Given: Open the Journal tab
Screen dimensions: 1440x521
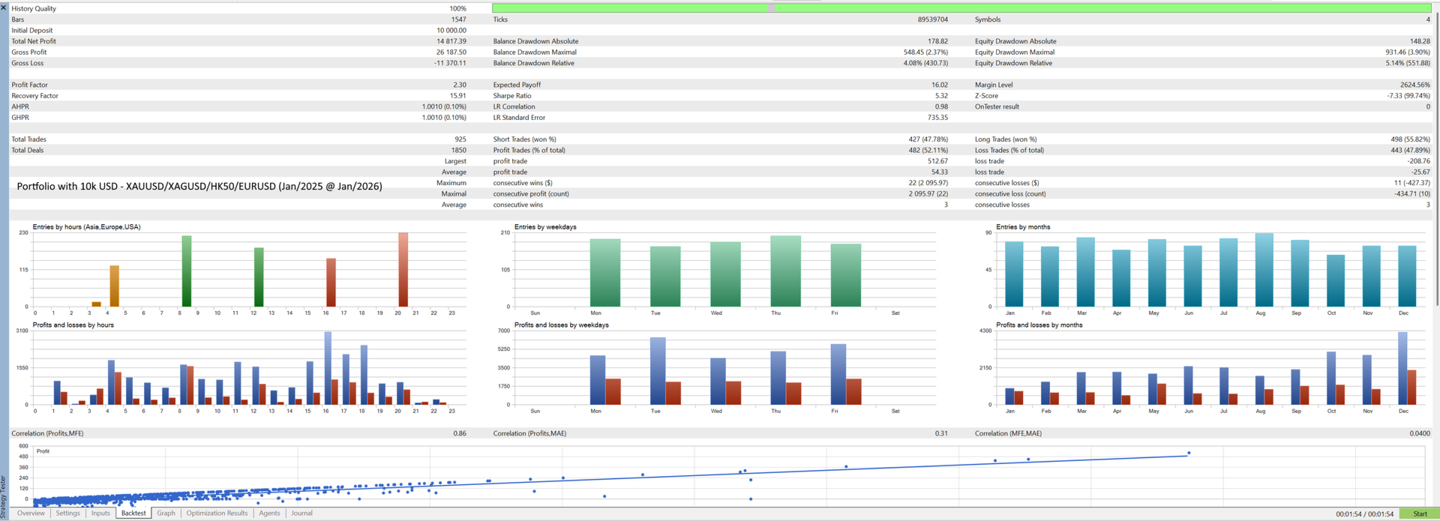Looking at the screenshot, I should 301,514.
